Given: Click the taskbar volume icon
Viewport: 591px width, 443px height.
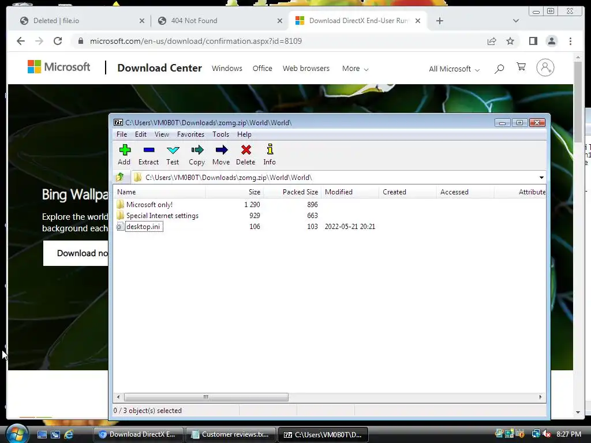Looking at the screenshot, I should [x=546, y=434].
